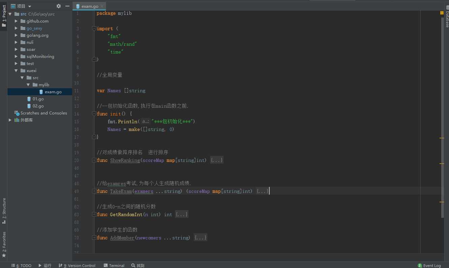Click the yellow inspection warning indicator
The width and height of the screenshot is (449, 268).
[442, 13]
